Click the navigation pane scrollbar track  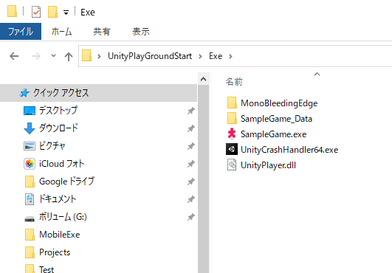(204, 179)
